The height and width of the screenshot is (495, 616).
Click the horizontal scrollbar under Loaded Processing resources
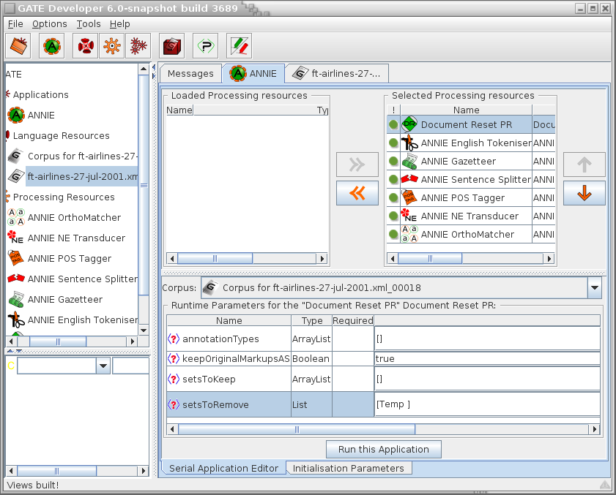(248, 258)
